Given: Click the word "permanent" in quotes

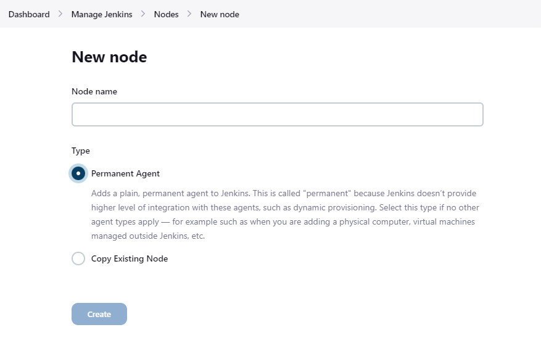Looking at the screenshot, I should 327,193.
